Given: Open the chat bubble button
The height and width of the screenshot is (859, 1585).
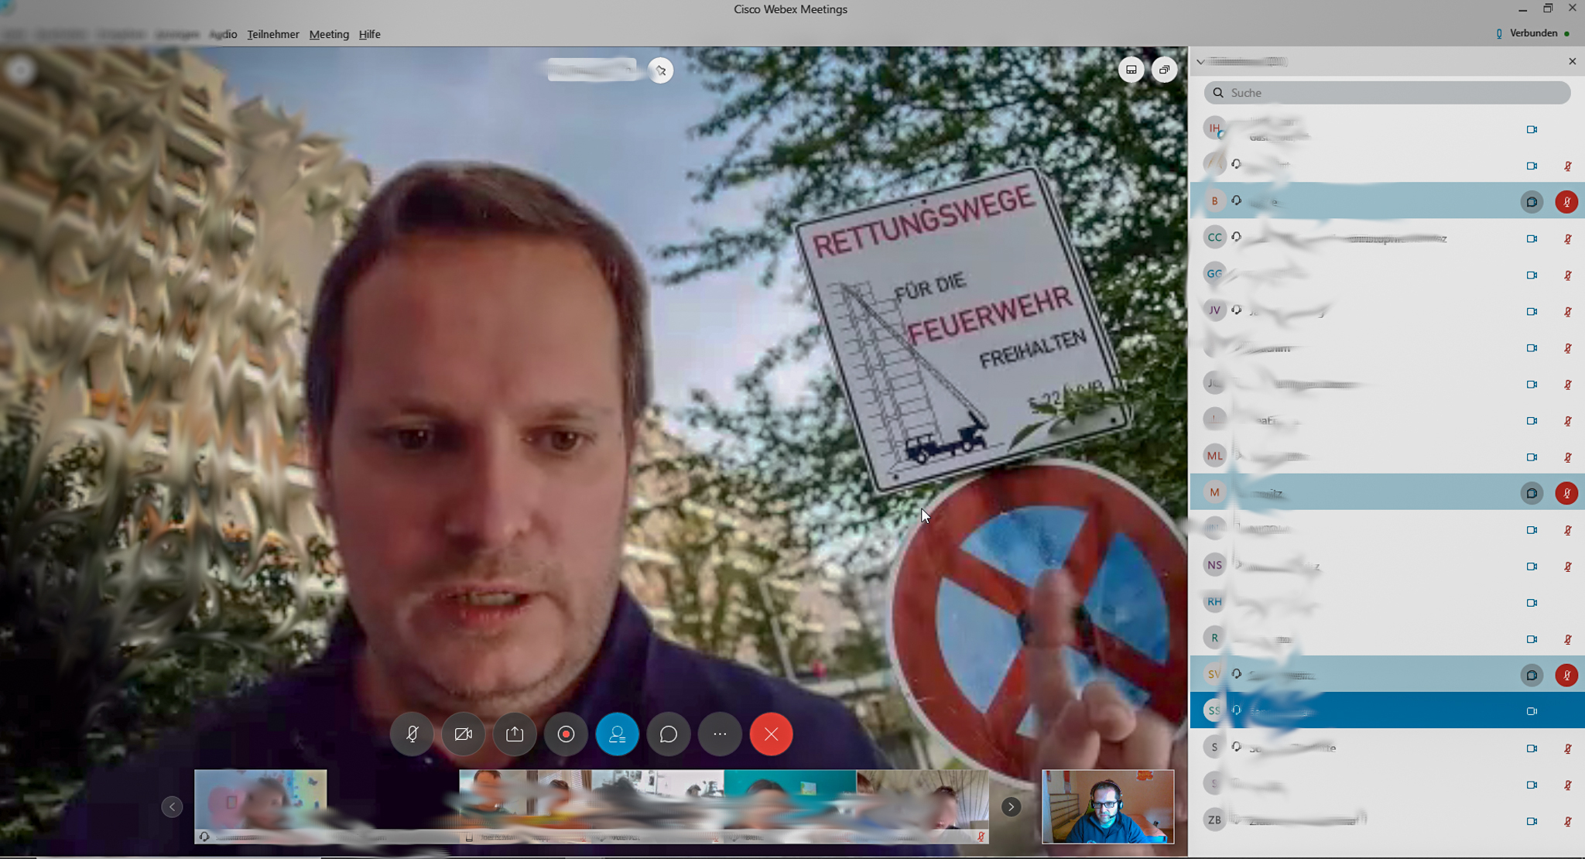Looking at the screenshot, I should [x=669, y=734].
